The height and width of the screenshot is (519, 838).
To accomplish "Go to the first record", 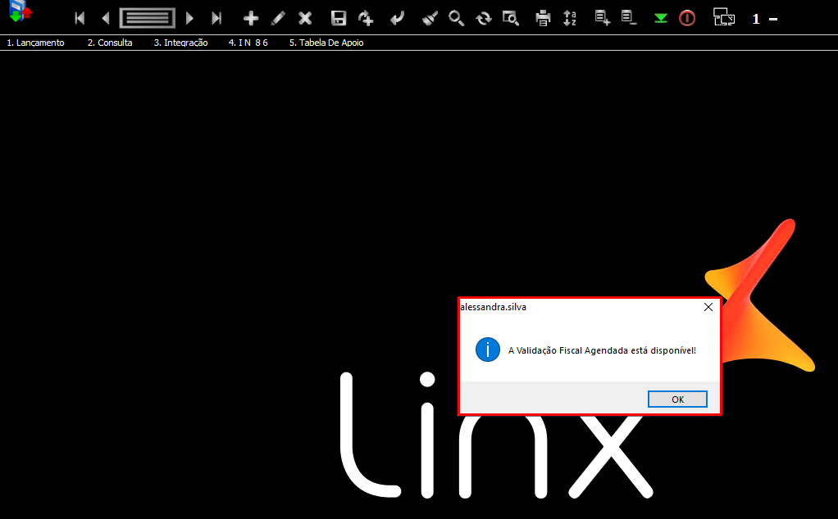I will coord(80,18).
